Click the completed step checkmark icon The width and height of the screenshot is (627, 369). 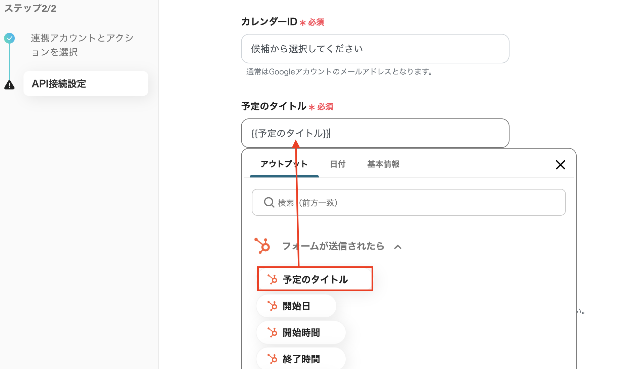pos(9,38)
